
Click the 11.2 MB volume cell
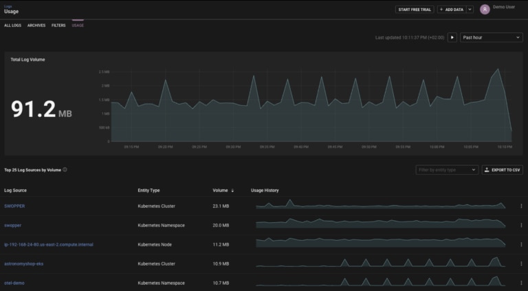click(221, 244)
